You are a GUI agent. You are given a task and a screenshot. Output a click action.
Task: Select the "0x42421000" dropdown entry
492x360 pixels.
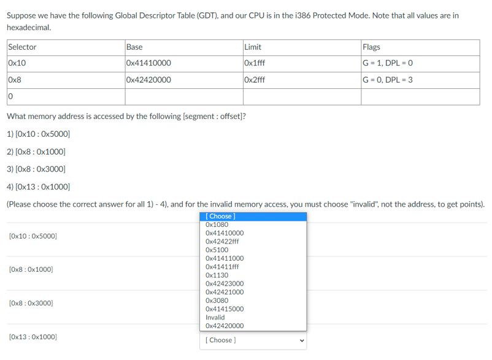[x=227, y=292]
